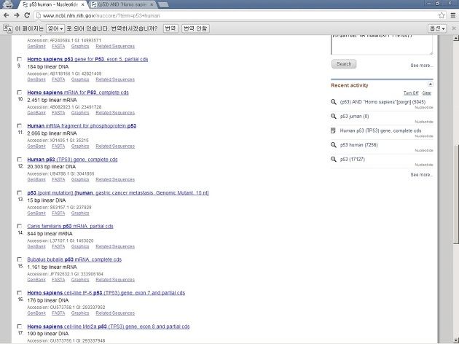Image resolution: width=459 pixels, height=344 pixels.
Task: Switch to the (p53) AND Homo sapiens tab
Action: point(123,4)
